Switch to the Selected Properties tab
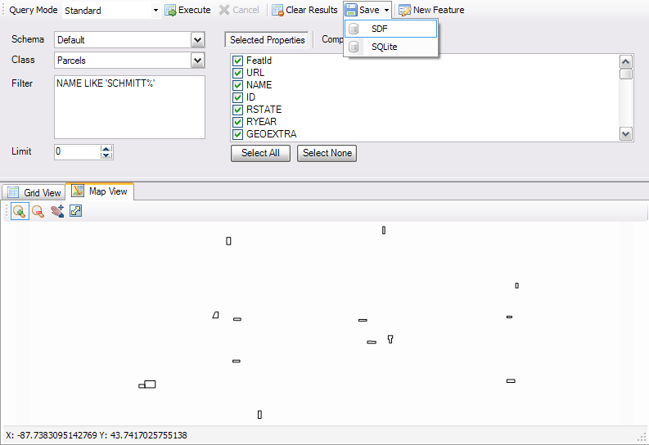This screenshot has width=649, height=445. (x=267, y=40)
